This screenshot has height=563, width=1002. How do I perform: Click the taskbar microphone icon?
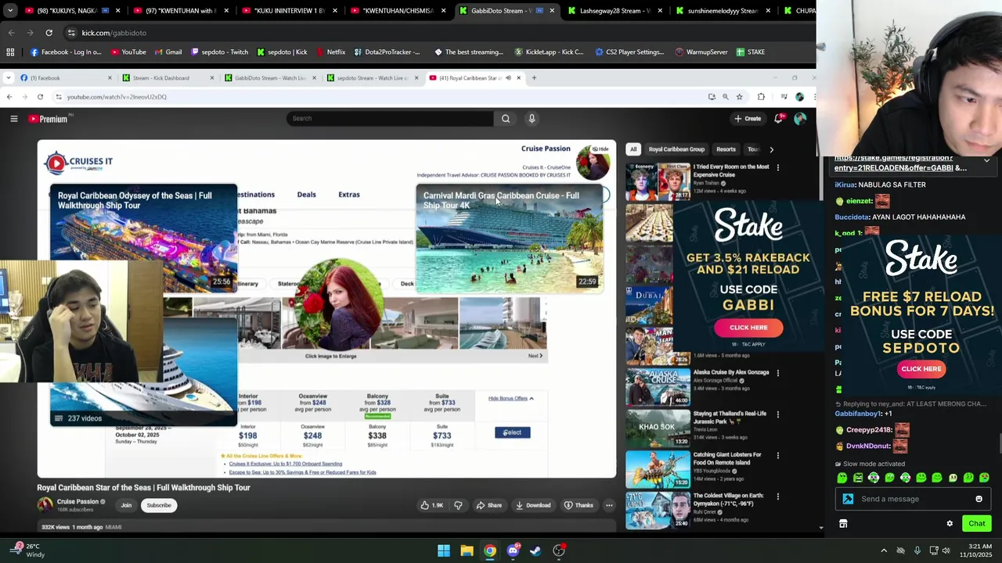click(x=917, y=551)
